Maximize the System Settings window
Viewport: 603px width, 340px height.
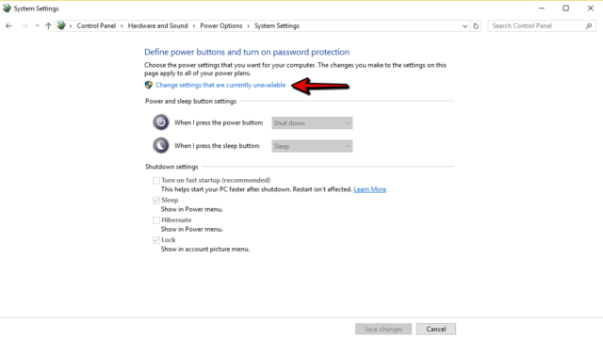pyautogui.click(x=565, y=8)
